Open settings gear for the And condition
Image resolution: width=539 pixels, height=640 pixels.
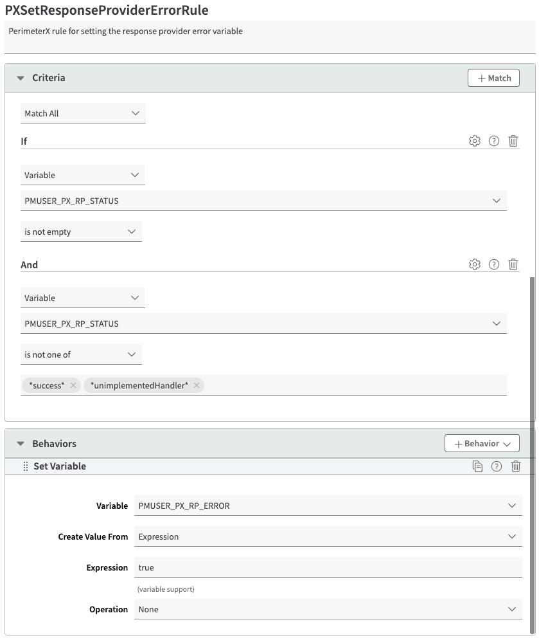(x=474, y=264)
